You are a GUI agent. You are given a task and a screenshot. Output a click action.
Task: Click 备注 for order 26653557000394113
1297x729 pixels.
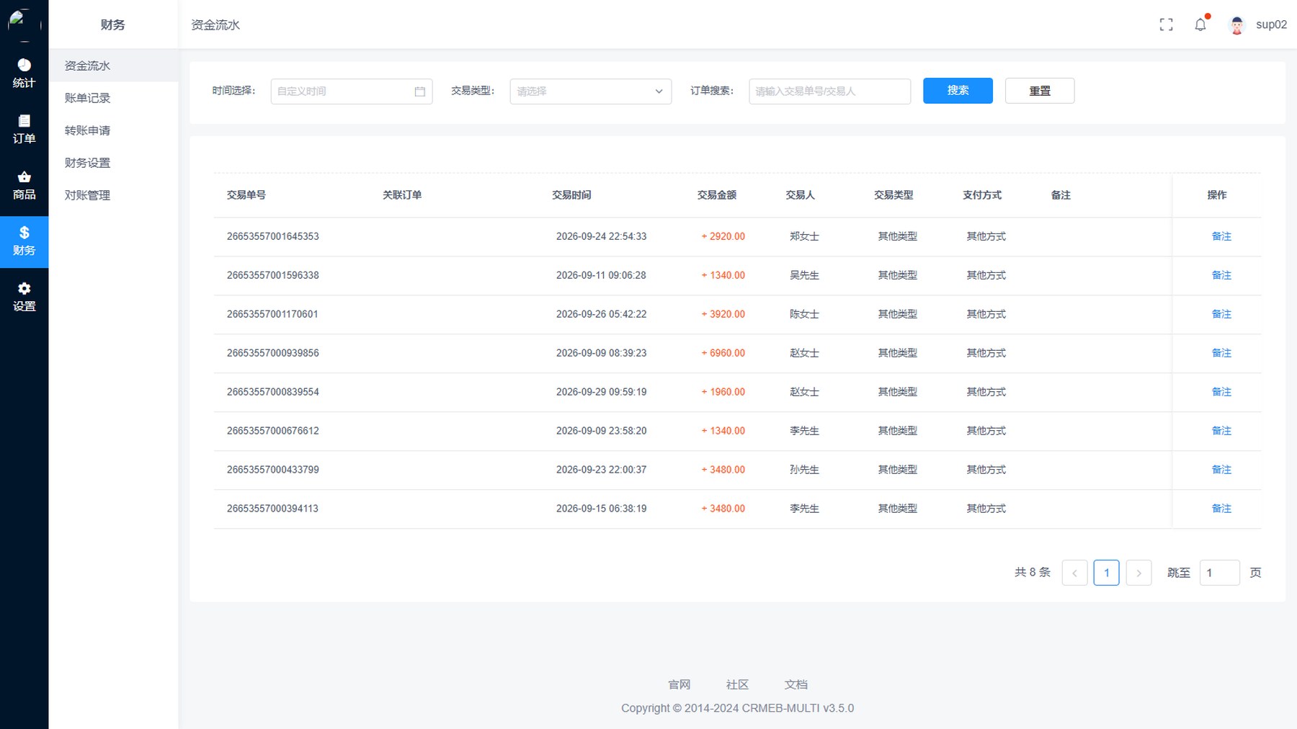pos(1221,509)
